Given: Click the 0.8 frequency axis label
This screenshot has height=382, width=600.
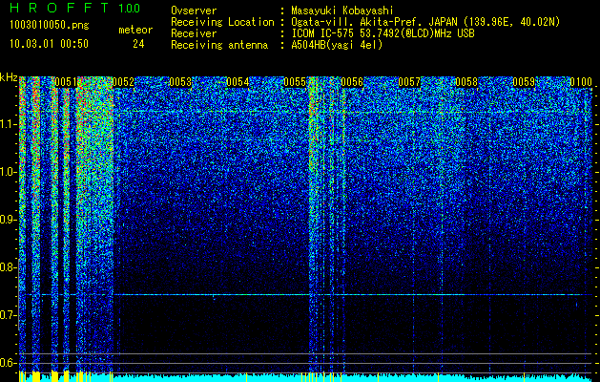Looking at the screenshot, I should pyautogui.click(x=9, y=267).
